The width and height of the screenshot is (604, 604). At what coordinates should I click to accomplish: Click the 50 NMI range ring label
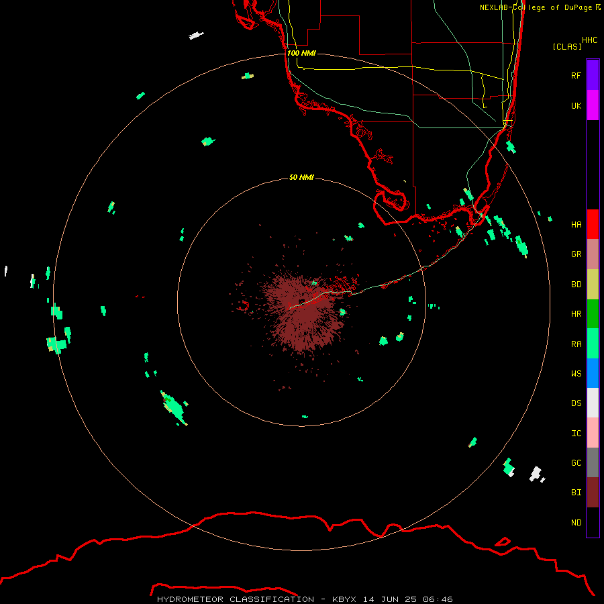click(x=301, y=177)
